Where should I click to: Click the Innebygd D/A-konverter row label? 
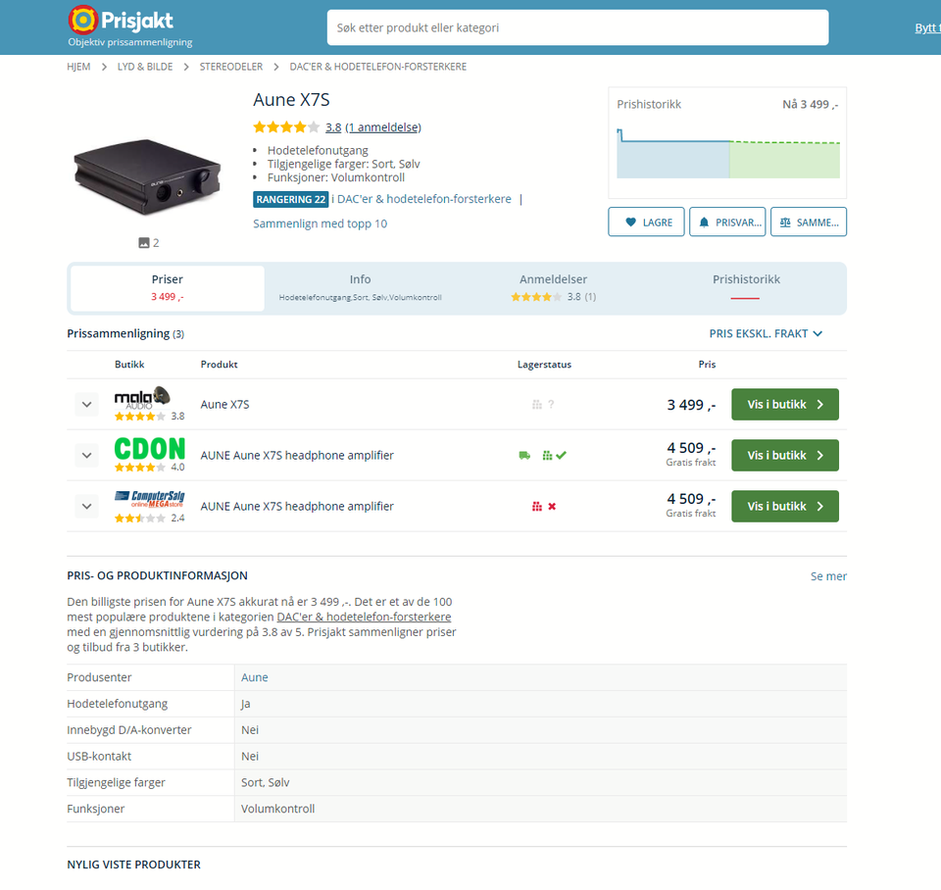tap(129, 730)
